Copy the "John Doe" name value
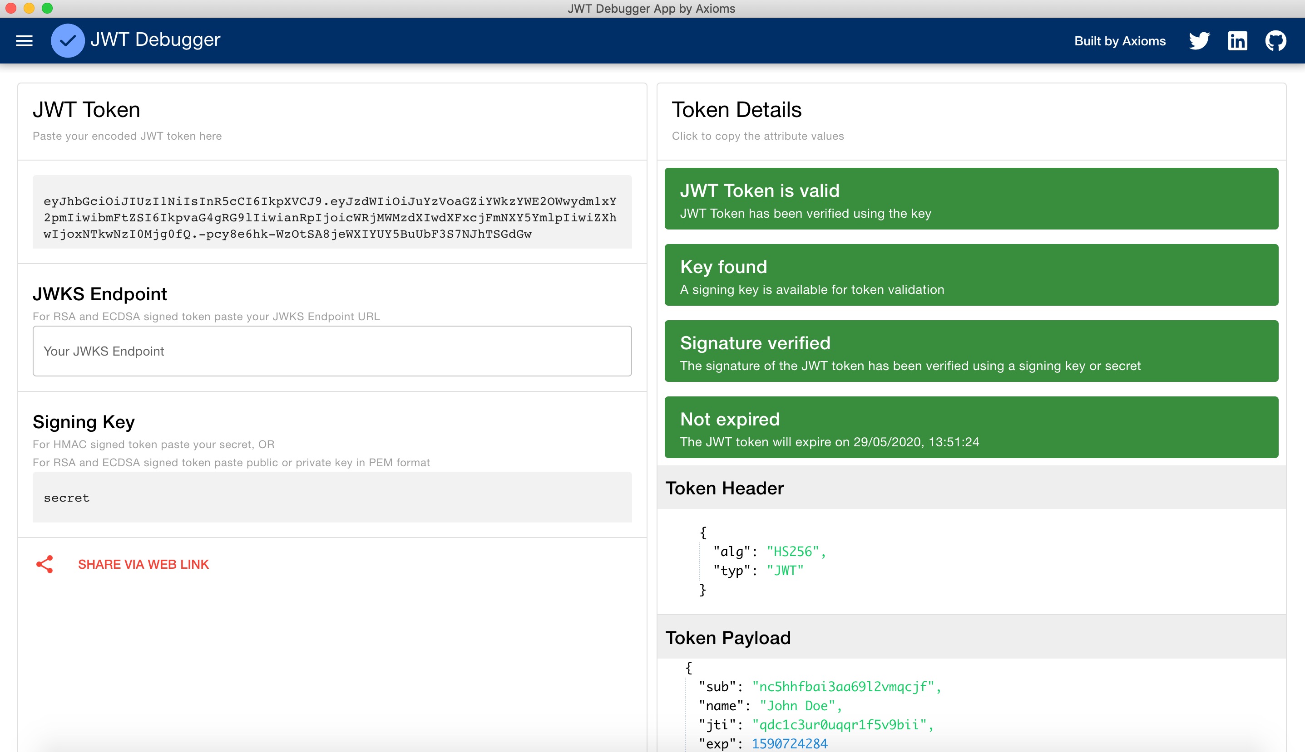1305x752 pixels. [797, 706]
